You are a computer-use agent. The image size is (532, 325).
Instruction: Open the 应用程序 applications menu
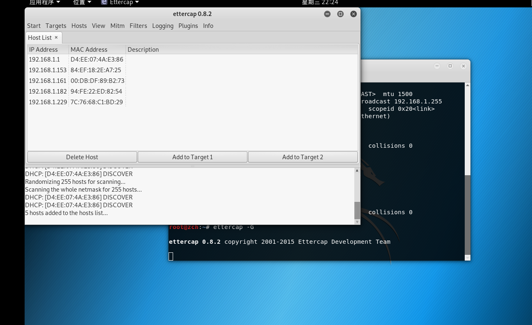(45, 2)
